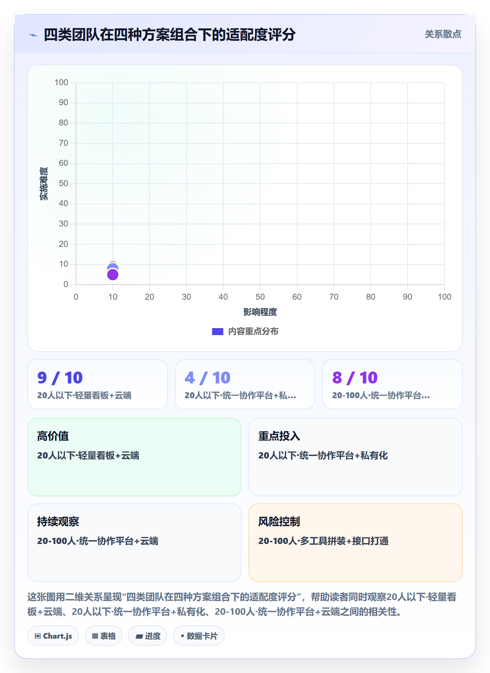This screenshot has height=673, width=490.
Task: Click the 4 / 10 score value
Action: tap(208, 378)
